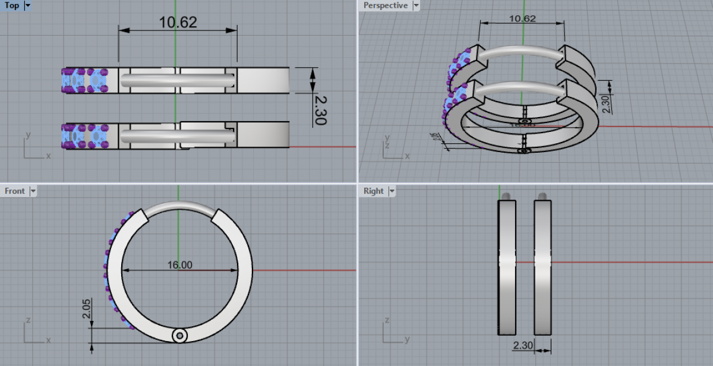
Task: Select the blue gemstones in Top view's upper hoop
Action: click(x=83, y=80)
